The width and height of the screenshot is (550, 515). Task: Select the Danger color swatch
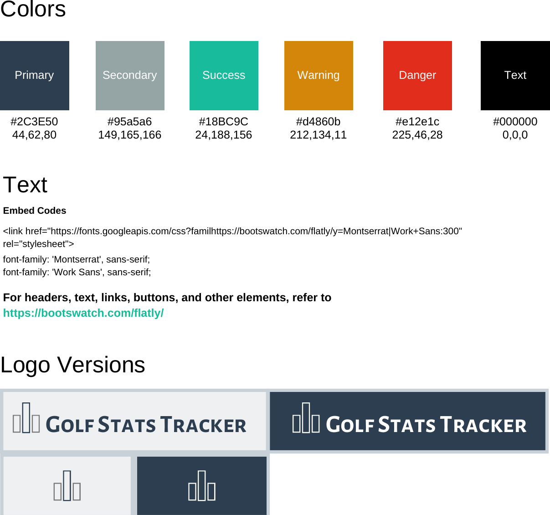coord(417,75)
